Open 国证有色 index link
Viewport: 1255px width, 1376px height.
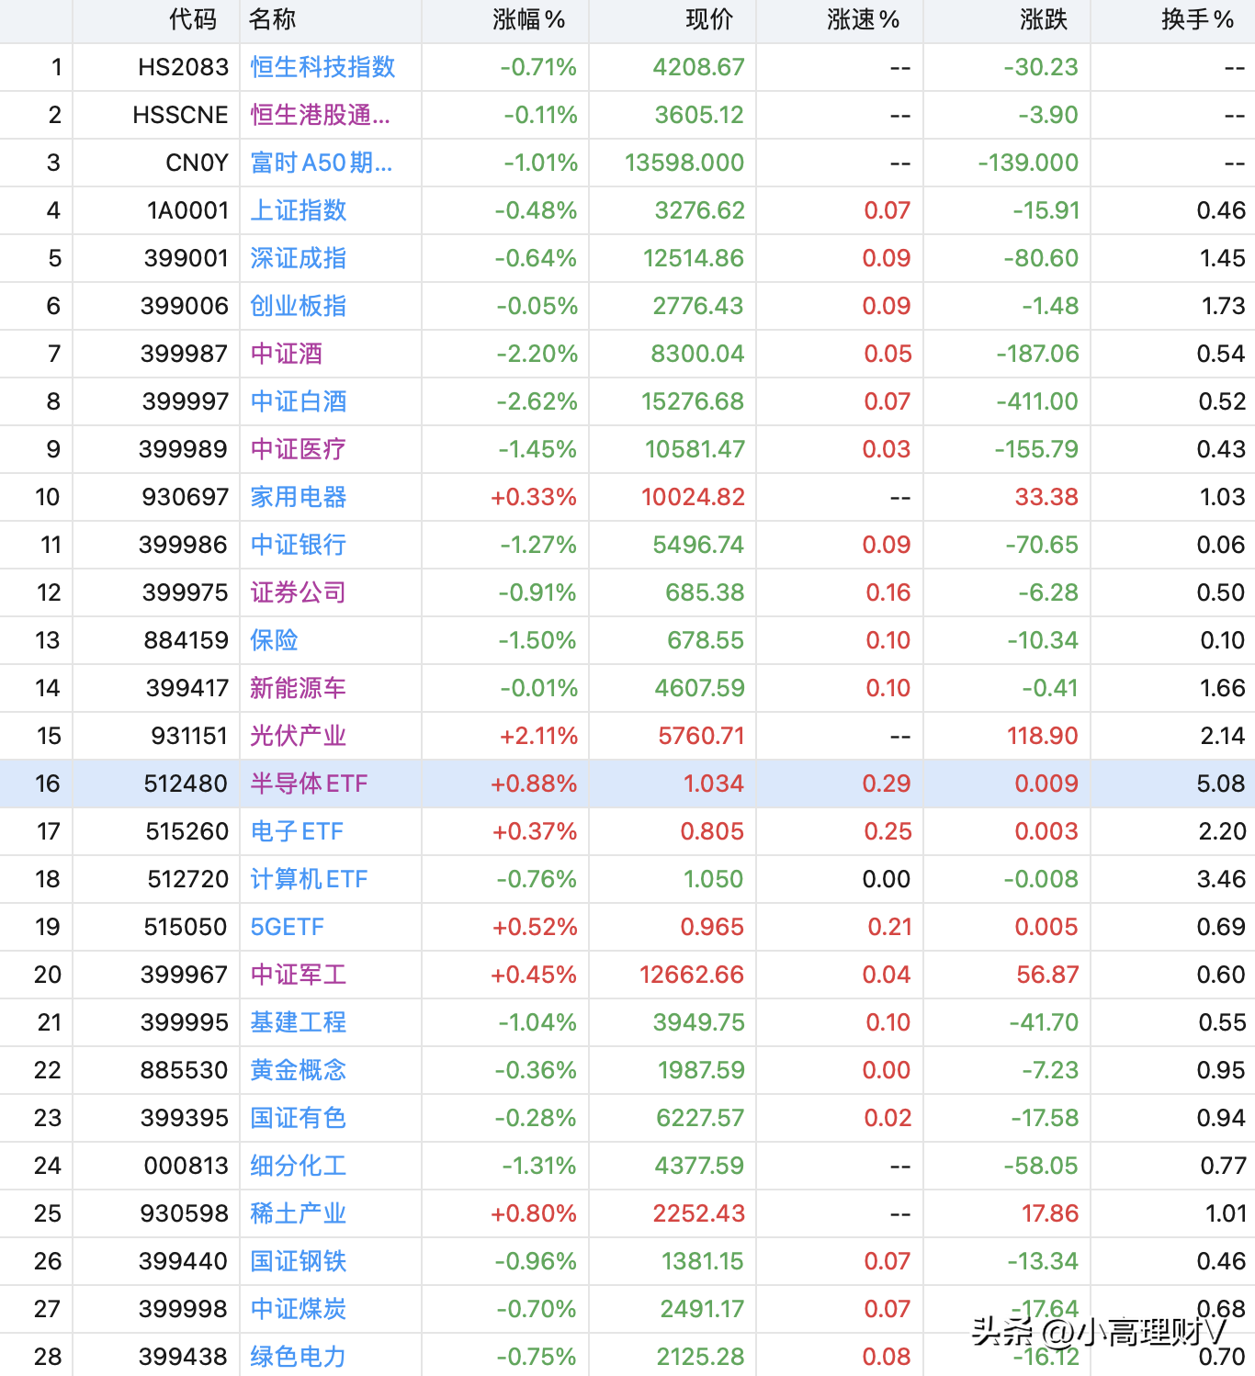[299, 1118]
